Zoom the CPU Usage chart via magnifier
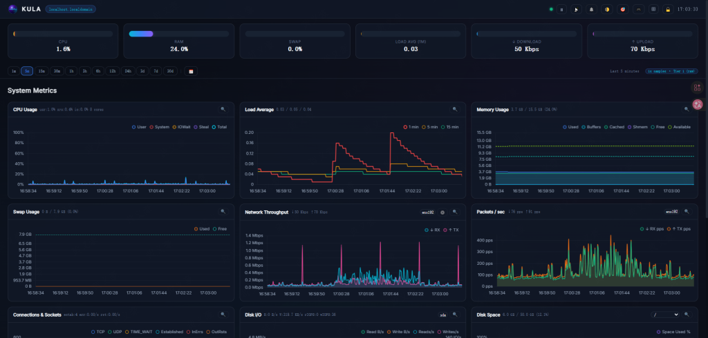Screen dimensions: 708x338 tap(223, 109)
